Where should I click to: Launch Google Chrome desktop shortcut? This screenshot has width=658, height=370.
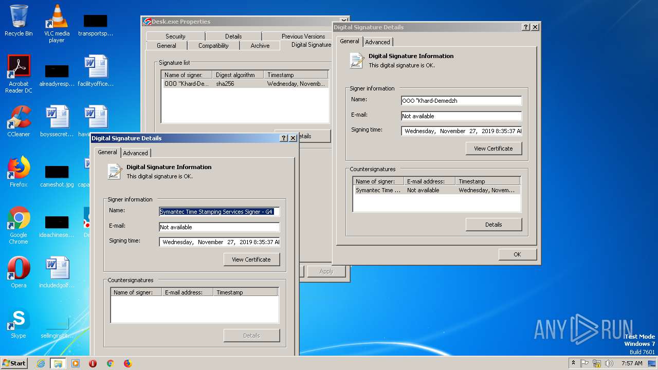(x=19, y=225)
